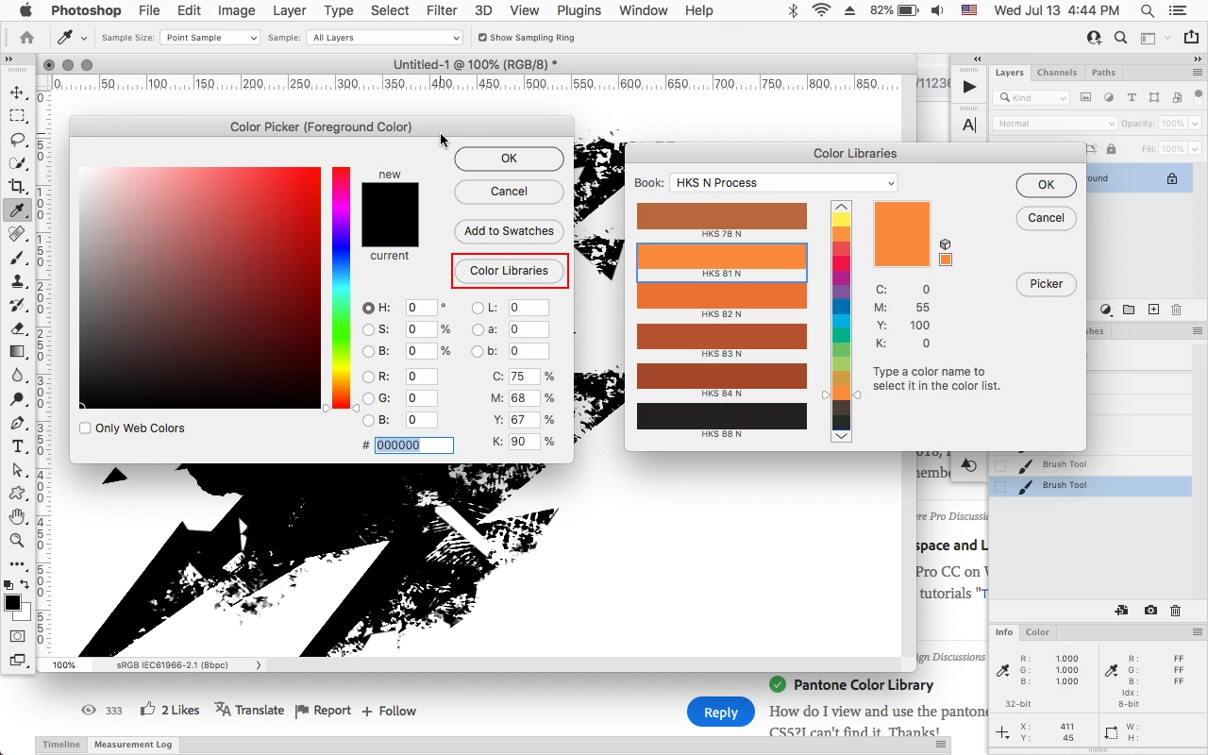Open the Opacity dropdown arrow
The height and width of the screenshot is (755, 1208).
(1194, 124)
